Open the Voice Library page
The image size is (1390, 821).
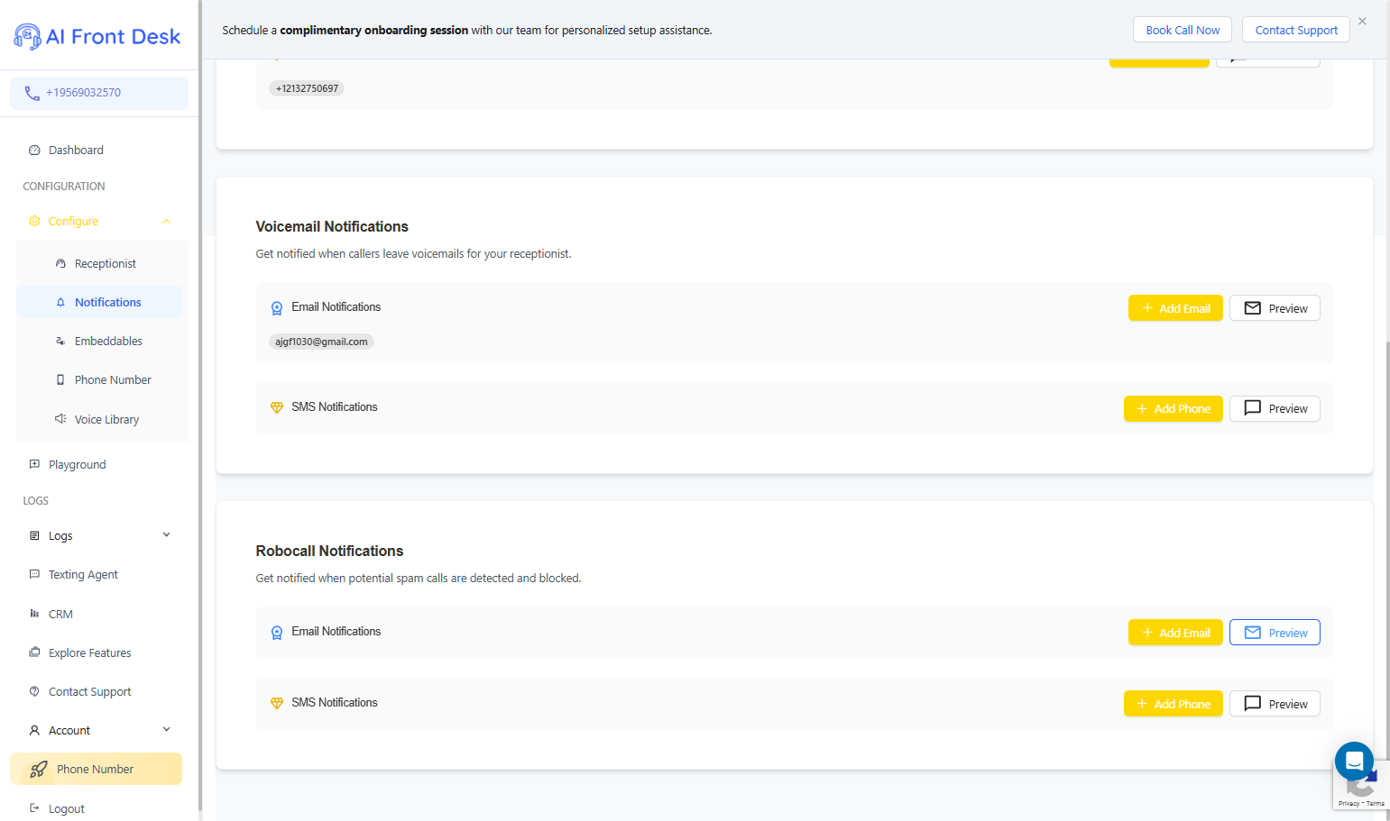pos(106,420)
